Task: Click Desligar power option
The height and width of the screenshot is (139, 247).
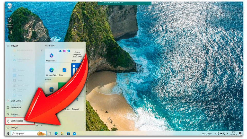Action: pyautogui.click(x=14, y=127)
